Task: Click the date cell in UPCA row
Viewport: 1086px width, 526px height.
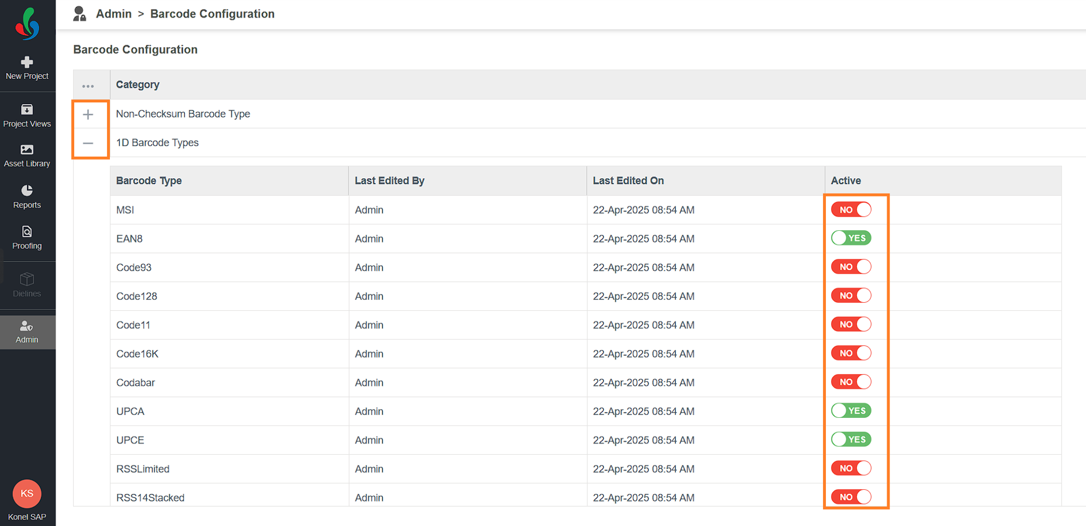Action: 706,411
